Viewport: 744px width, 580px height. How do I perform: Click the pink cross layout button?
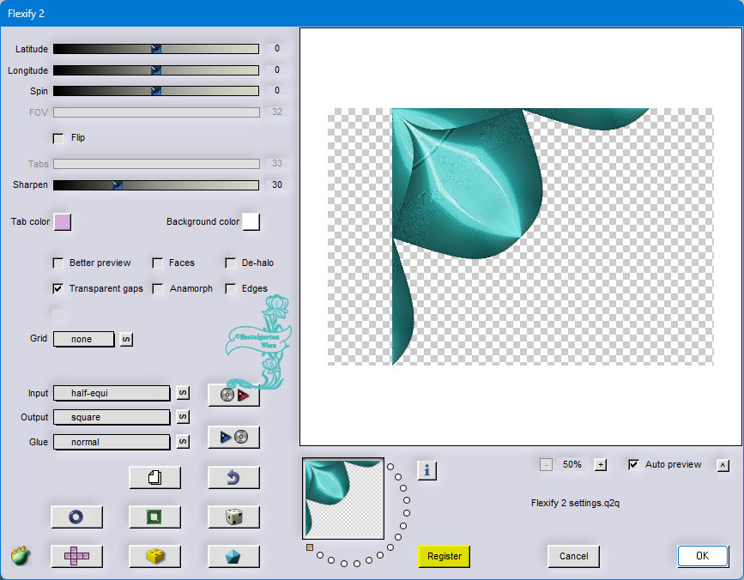pos(76,556)
